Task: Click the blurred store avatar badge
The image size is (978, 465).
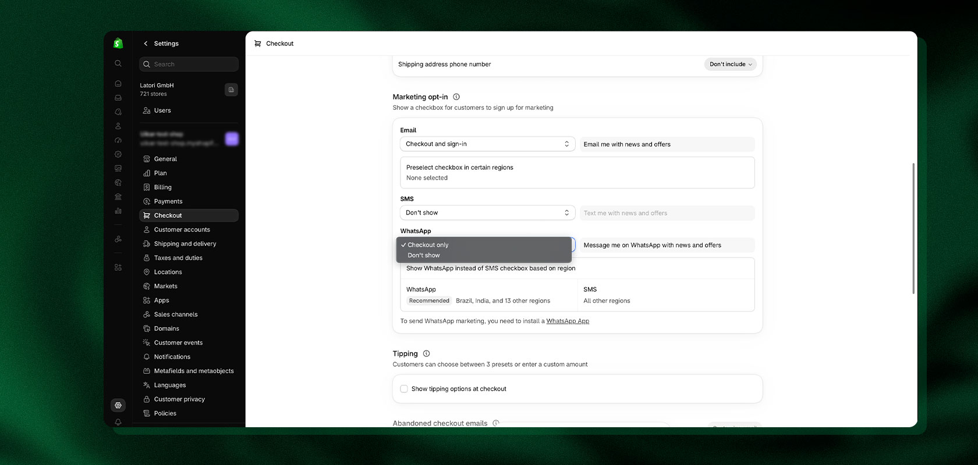Action: click(x=232, y=138)
